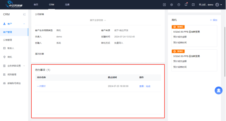The width and height of the screenshot is (226, 121).
Task: Open the settings gear icon
Action: (171, 5)
